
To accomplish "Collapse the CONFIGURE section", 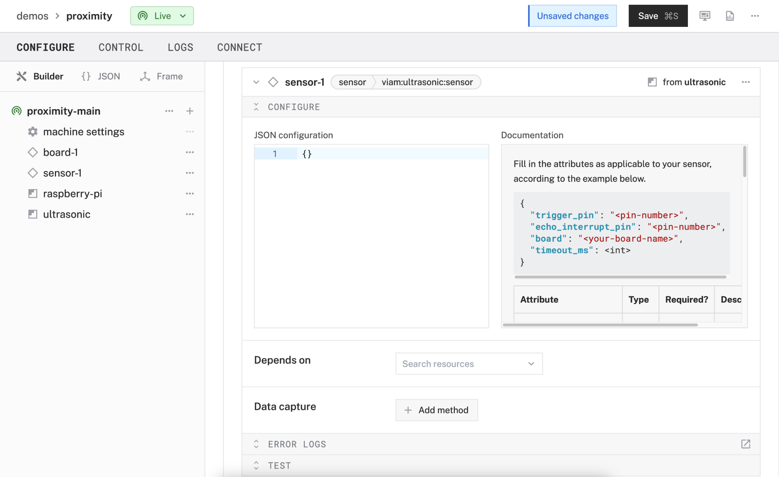I will 256,107.
